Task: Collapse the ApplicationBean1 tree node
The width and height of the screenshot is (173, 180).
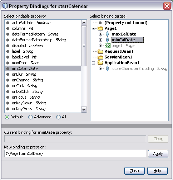Action: click(x=94, y=63)
